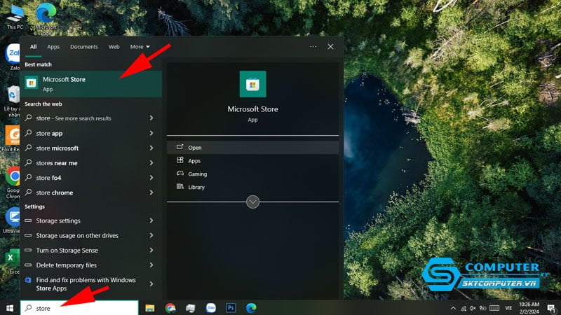The width and height of the screenshot is (561, 315).
Task: Expand arrow beside Storage settings
Action: [x=151, y=221]
